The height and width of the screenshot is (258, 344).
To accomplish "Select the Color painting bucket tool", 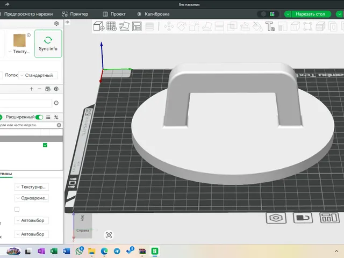I will (257, 26).
